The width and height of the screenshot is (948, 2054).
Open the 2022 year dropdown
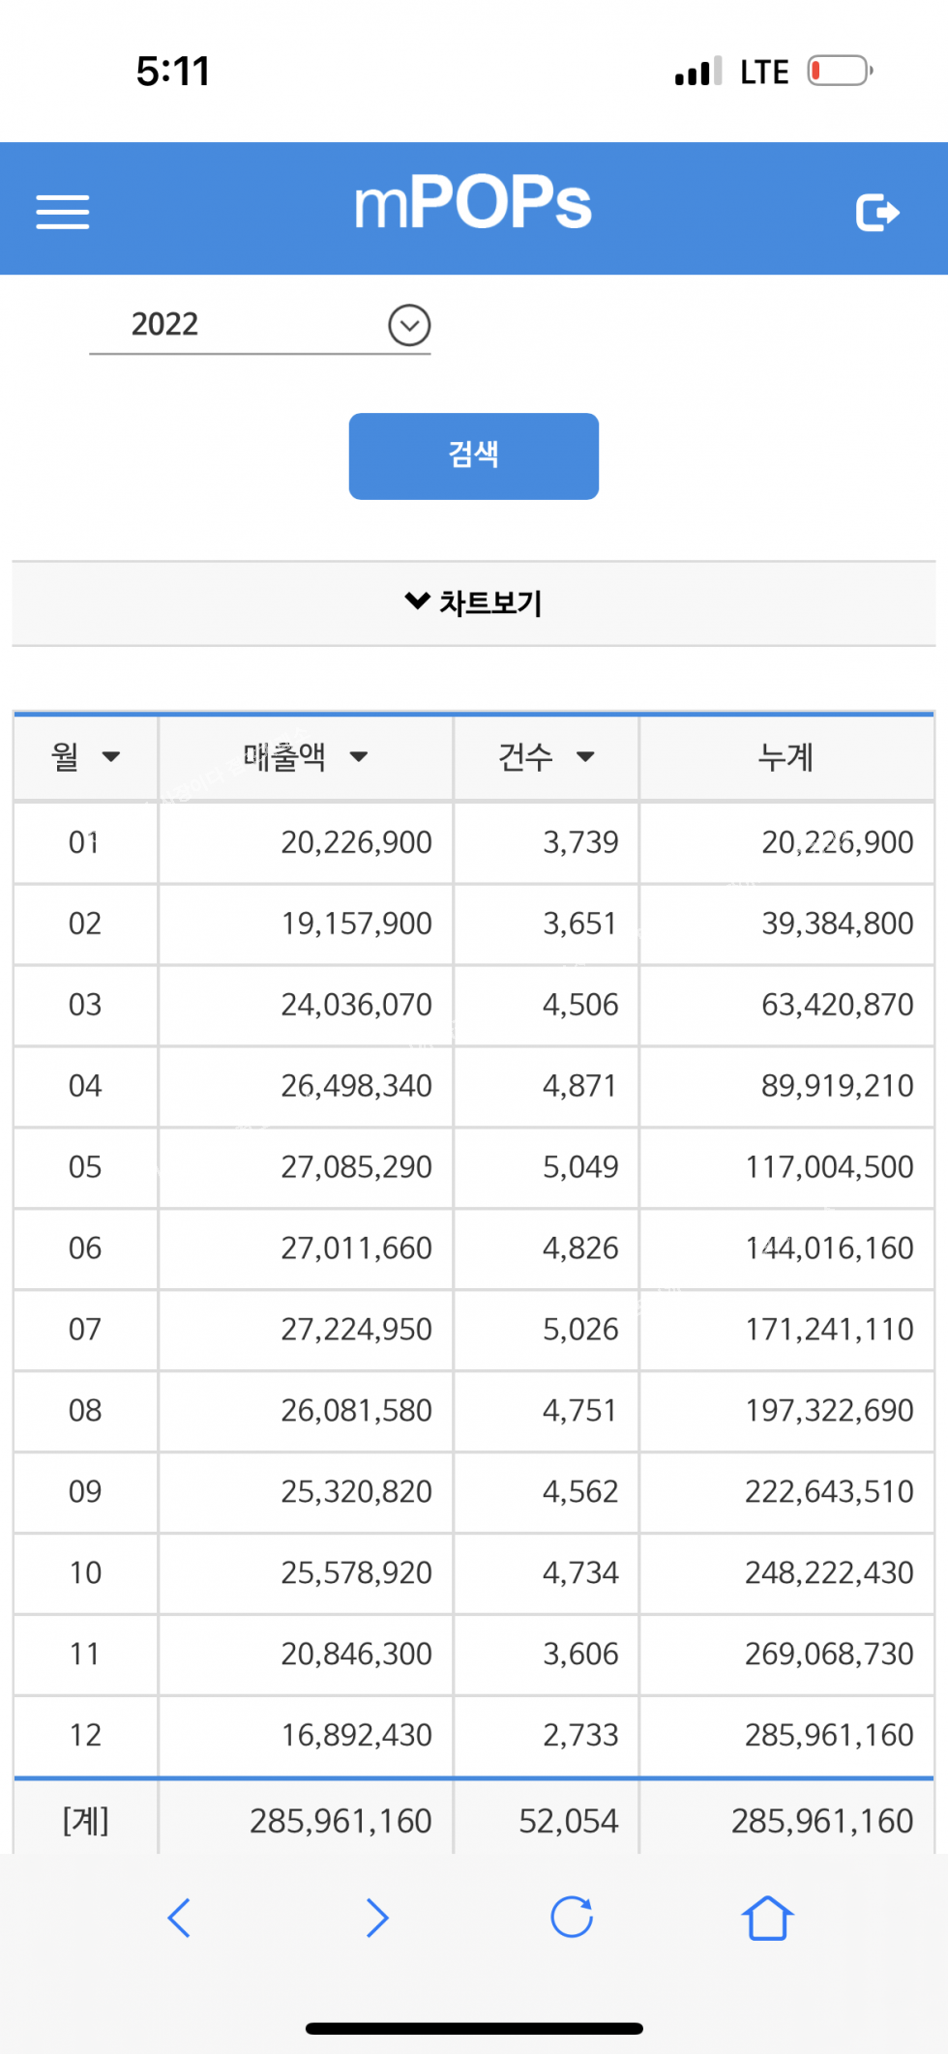pos(409,325)
